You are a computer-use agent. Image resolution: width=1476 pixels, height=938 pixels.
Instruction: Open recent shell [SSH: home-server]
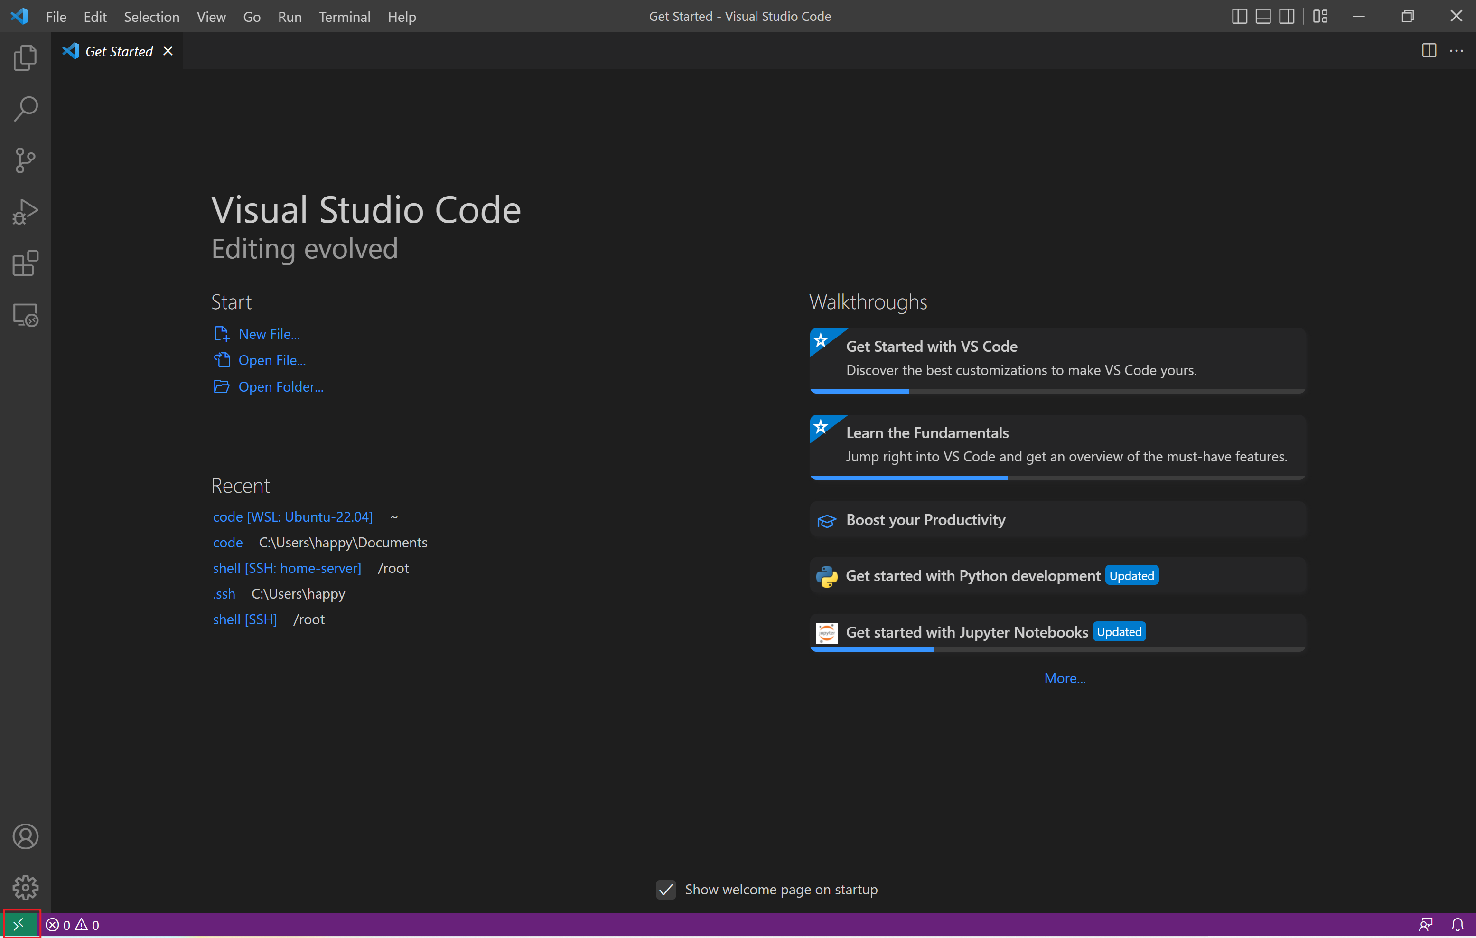[x=287, y=568]
